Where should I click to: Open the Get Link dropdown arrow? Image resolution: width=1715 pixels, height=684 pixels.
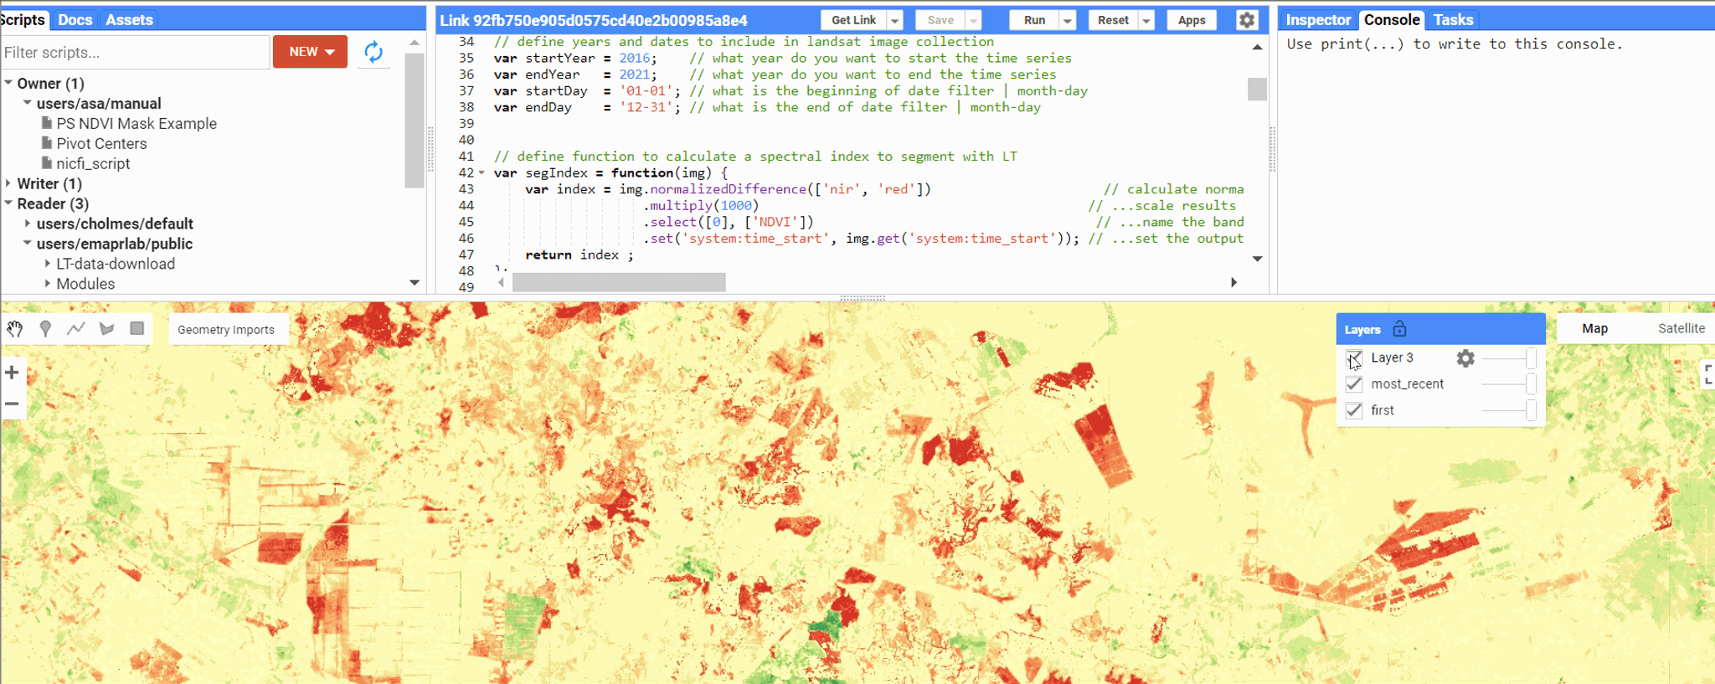pyautogui.click(x=895, y=20)
